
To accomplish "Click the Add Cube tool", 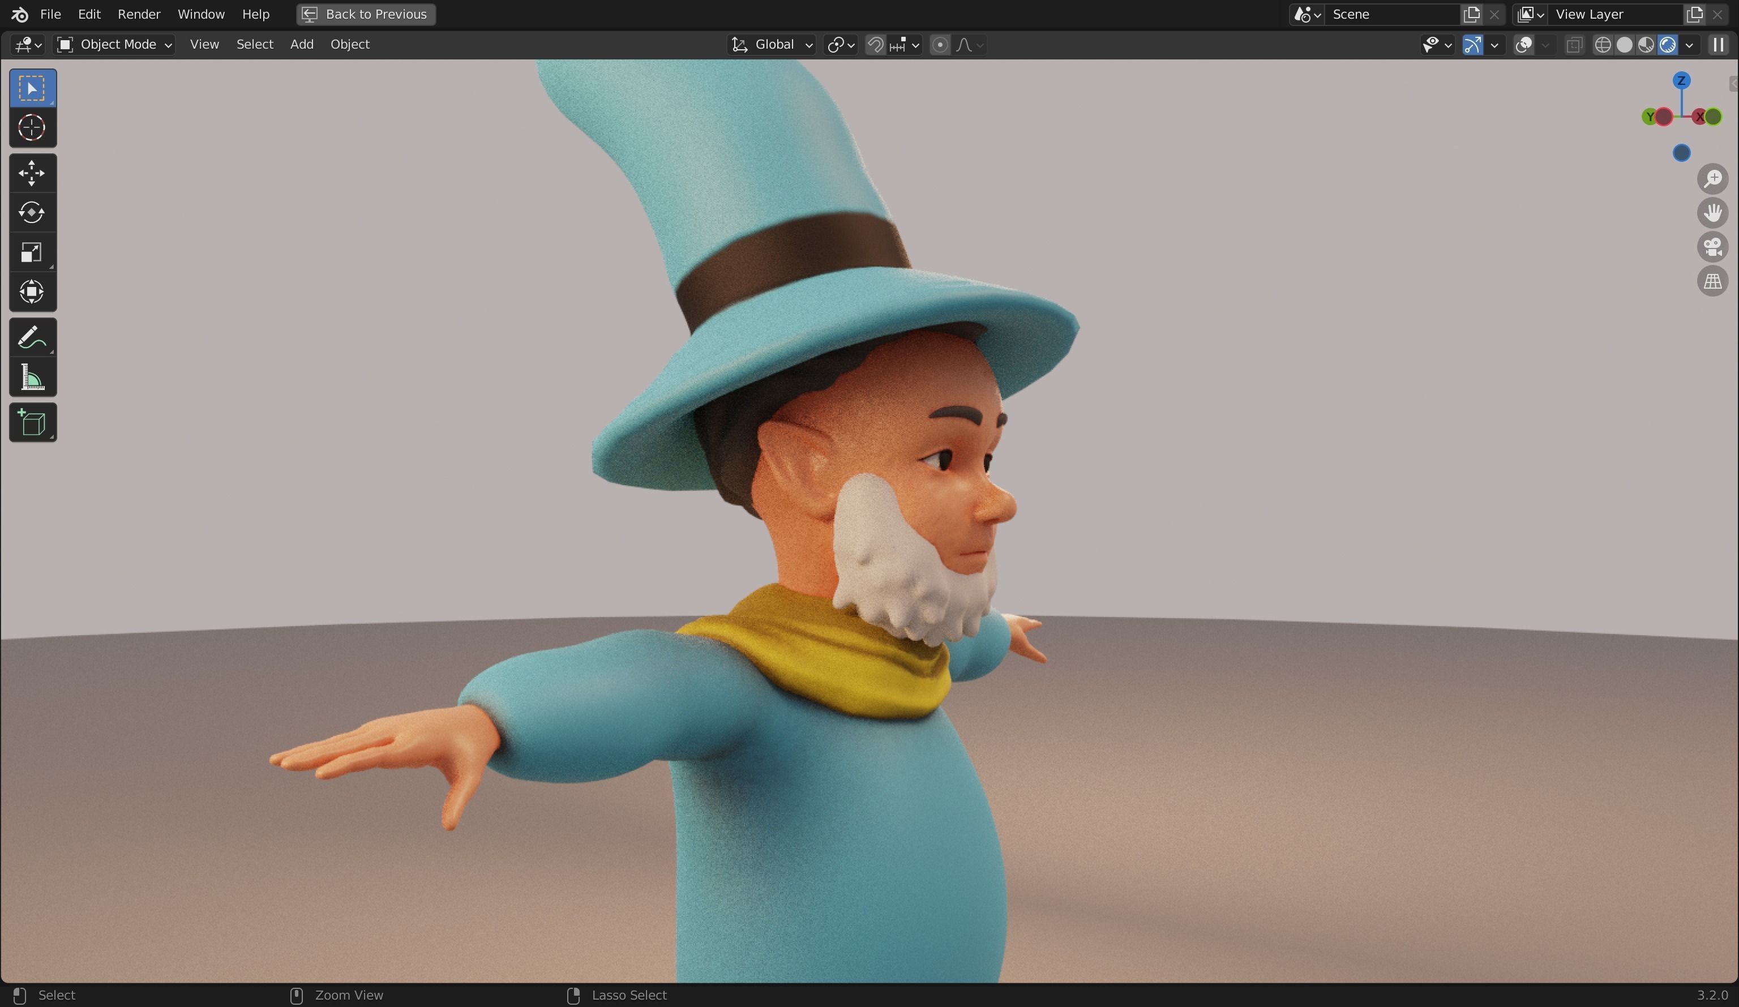I will tap(32, 423).
